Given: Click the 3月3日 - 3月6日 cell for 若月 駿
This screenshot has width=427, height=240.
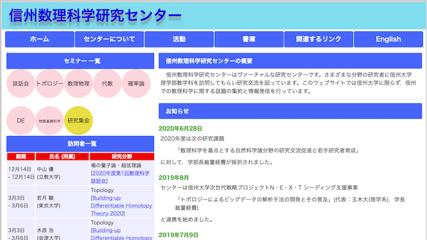Looking at the screenshot, I should [21, 201].
